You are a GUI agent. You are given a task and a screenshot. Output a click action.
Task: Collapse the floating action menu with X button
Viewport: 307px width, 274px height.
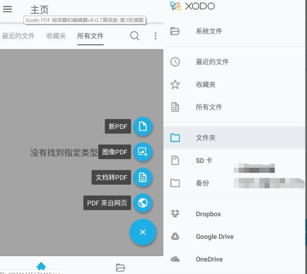[x=143, y=232]
